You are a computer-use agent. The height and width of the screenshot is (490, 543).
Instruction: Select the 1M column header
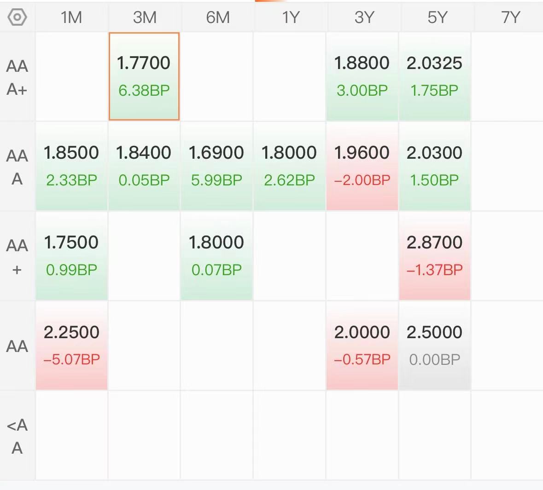(71, 17)
